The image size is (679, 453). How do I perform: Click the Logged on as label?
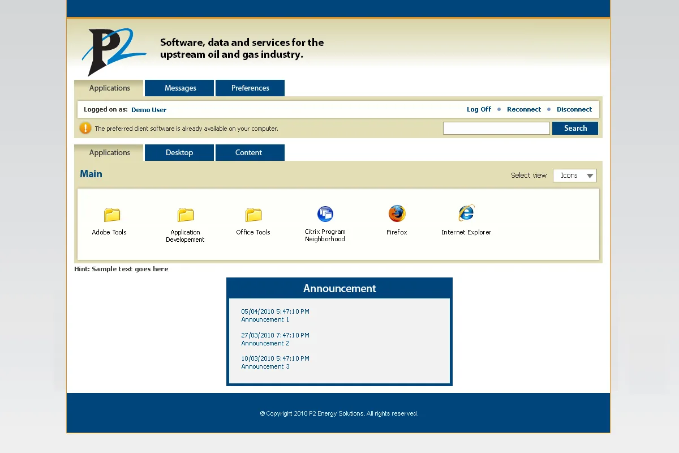coord(106,109)
